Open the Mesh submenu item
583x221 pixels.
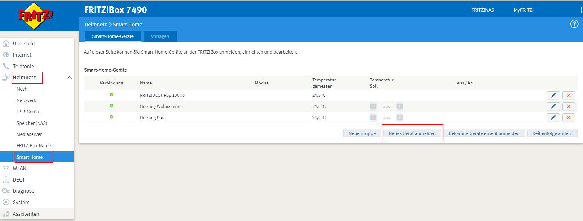[x=22, y=89]
